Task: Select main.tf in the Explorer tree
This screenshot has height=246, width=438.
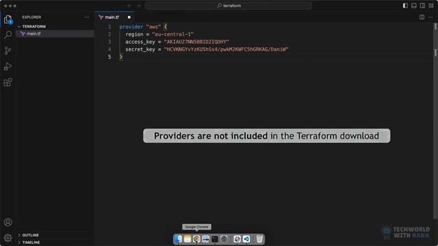Action: coord(55,33)
